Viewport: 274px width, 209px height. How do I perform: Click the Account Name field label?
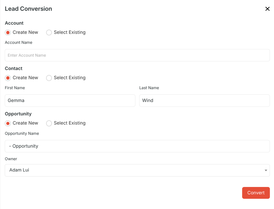(19, 42)
